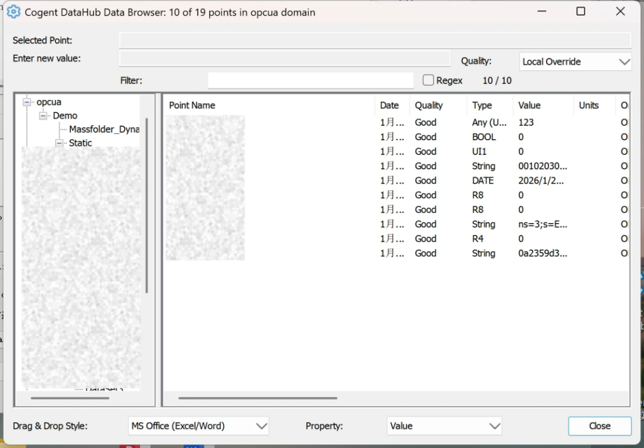Screen dimensions: 644x448
Task: Open the Quality Local Override dropdown
Action: point(575,61)
